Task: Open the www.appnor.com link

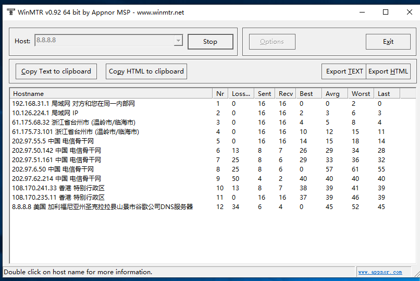Action: pyautogui.click(x=380, y=272)
